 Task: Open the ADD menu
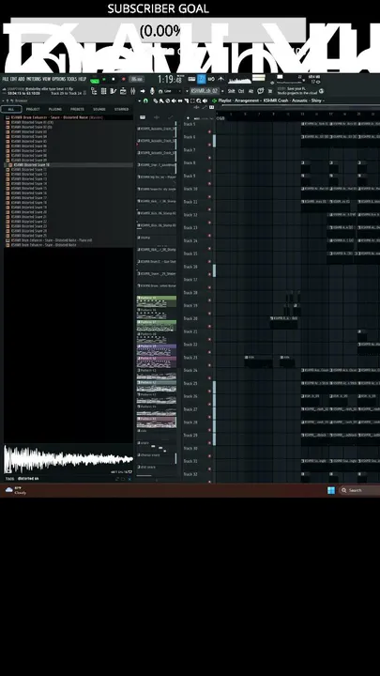click(x=22, y=79)
